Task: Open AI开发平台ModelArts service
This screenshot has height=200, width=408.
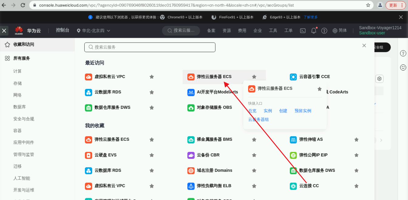Action: (x=217, y=92)
